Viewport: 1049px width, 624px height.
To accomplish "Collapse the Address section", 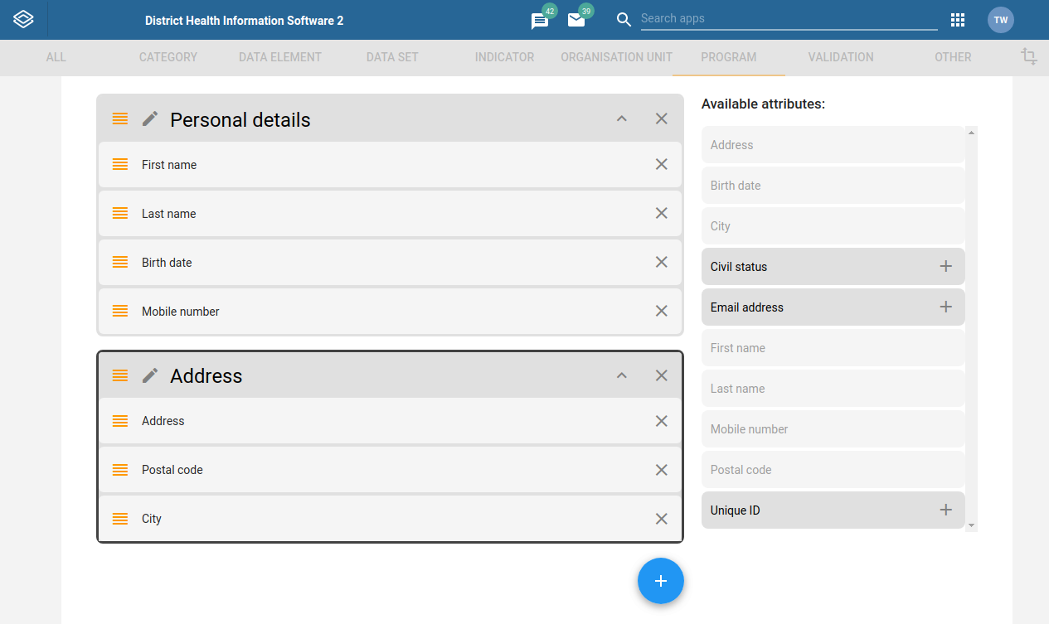I will pyautogui.click(x=621, y=375).
